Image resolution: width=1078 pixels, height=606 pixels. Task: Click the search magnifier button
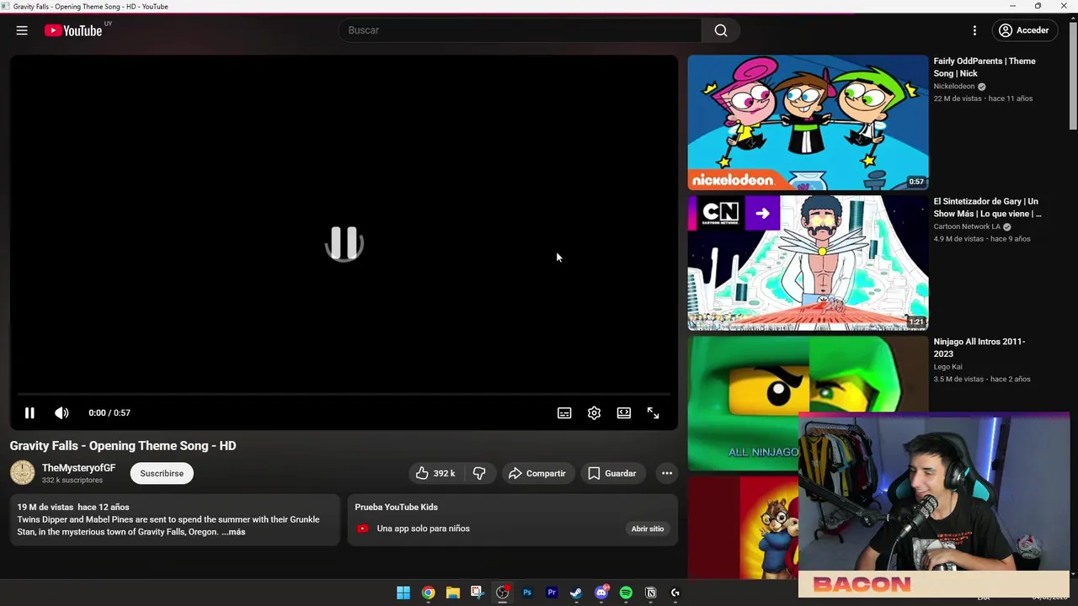[x=721, y=30]
